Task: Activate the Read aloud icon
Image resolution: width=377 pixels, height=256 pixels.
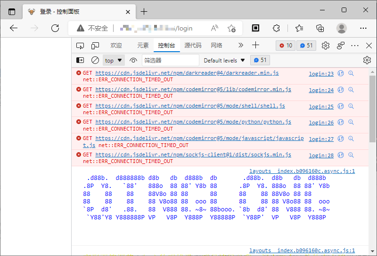Action: click(x=214, y=28)
